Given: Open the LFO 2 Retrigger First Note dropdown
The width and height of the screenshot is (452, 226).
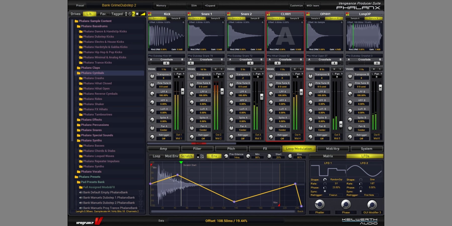Looking at the screenshot, I should tap(369, 195).
